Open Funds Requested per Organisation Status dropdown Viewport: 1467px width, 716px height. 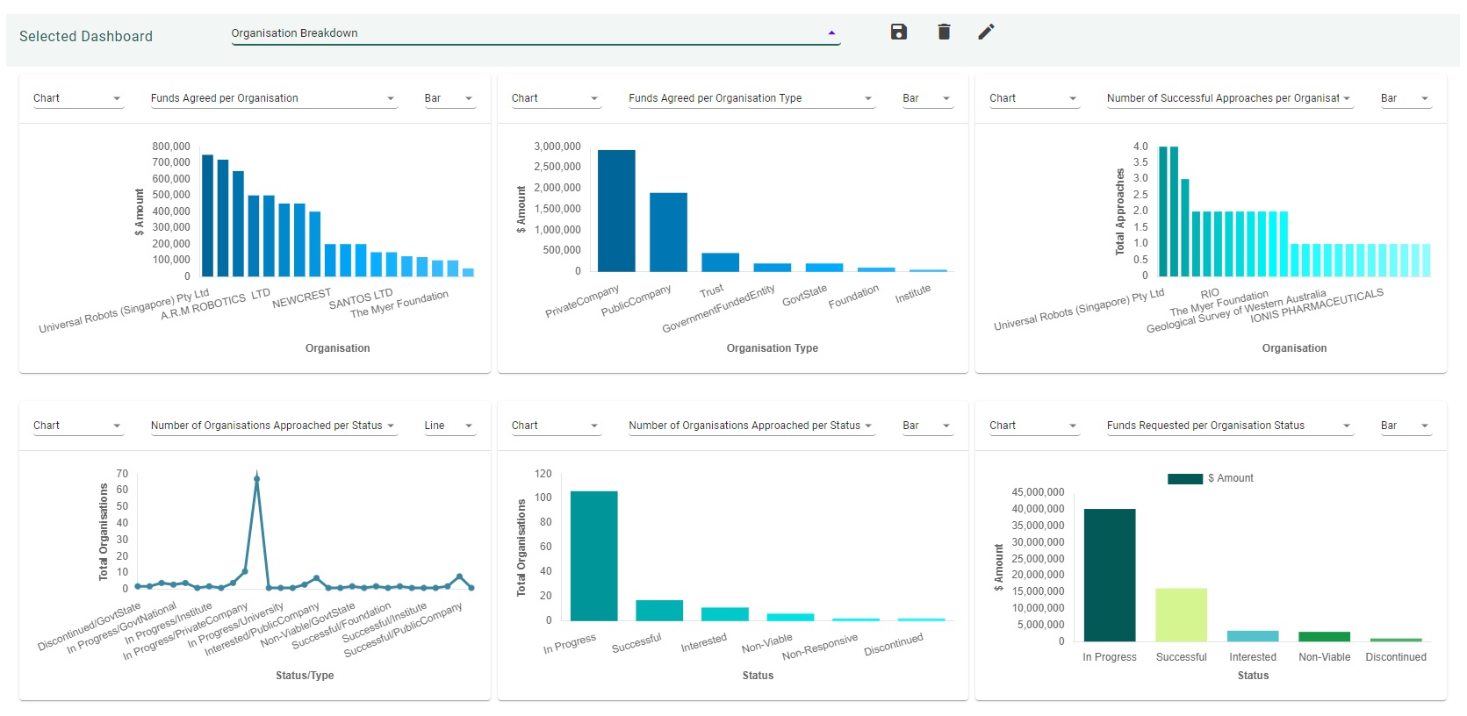pyautogui.click(x=1228, y=426)
